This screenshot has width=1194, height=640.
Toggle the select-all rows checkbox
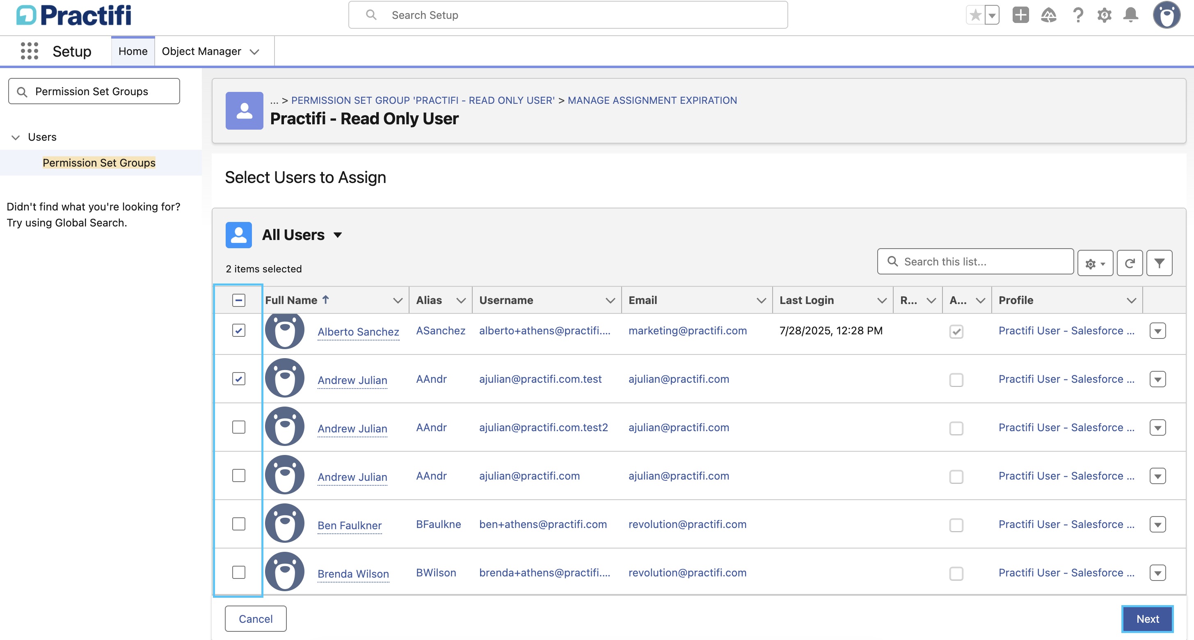tap(239, 300)
